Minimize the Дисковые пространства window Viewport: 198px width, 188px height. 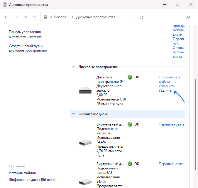pos(164,4)
